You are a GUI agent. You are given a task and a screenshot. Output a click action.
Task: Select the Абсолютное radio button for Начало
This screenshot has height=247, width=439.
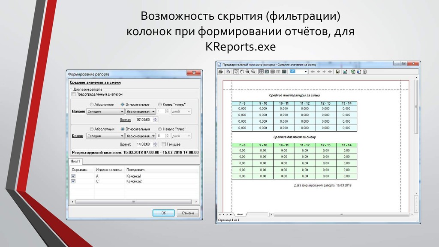tap(92, 105)
